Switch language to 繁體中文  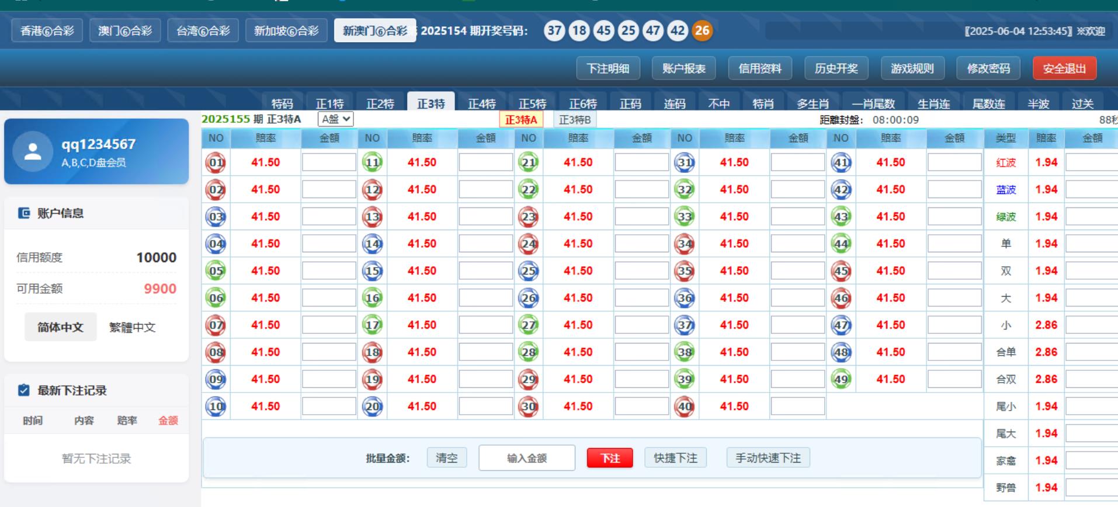[x=133, y=327]
